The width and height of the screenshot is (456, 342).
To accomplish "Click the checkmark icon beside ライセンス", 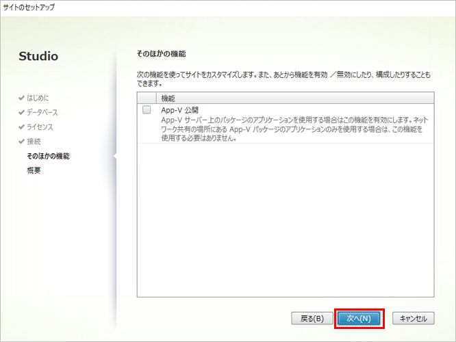I will 21,127.
